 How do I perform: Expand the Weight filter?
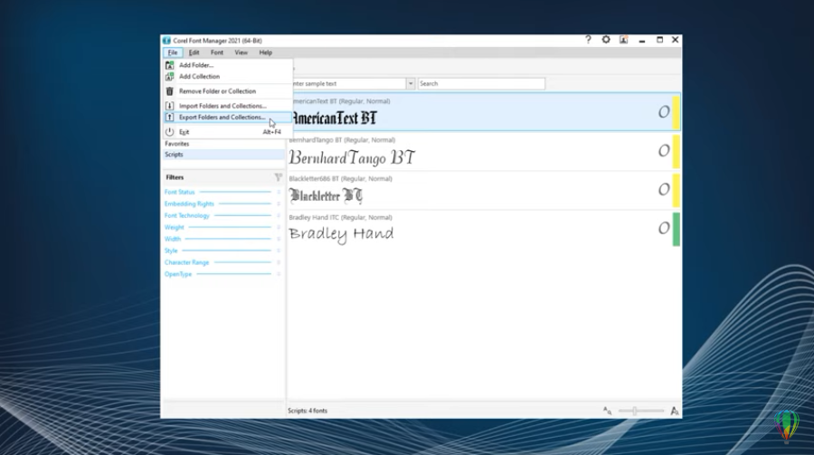(x=223, y=228)
